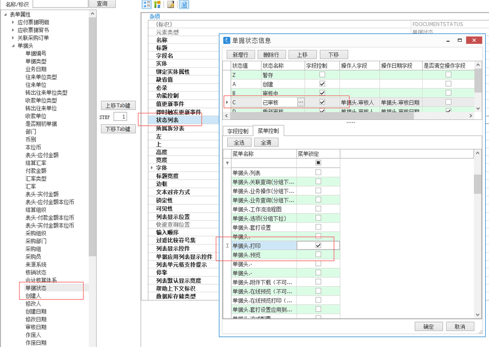Image resolution: width=489 pixels, height=347 pixels.
Task: Move status row down with 下移
Action: pyautogui.click(x=334, y=55)
